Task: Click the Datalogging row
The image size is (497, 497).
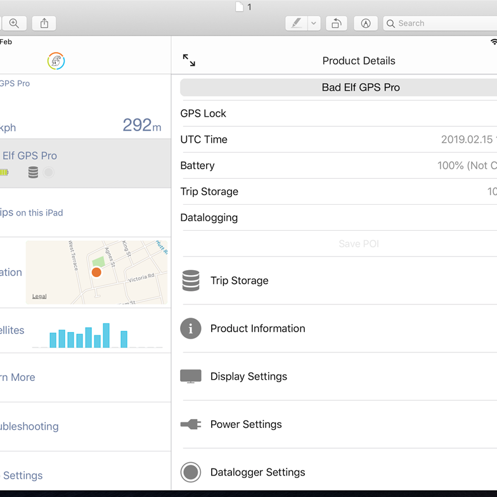Action: [x=339, y=217]
